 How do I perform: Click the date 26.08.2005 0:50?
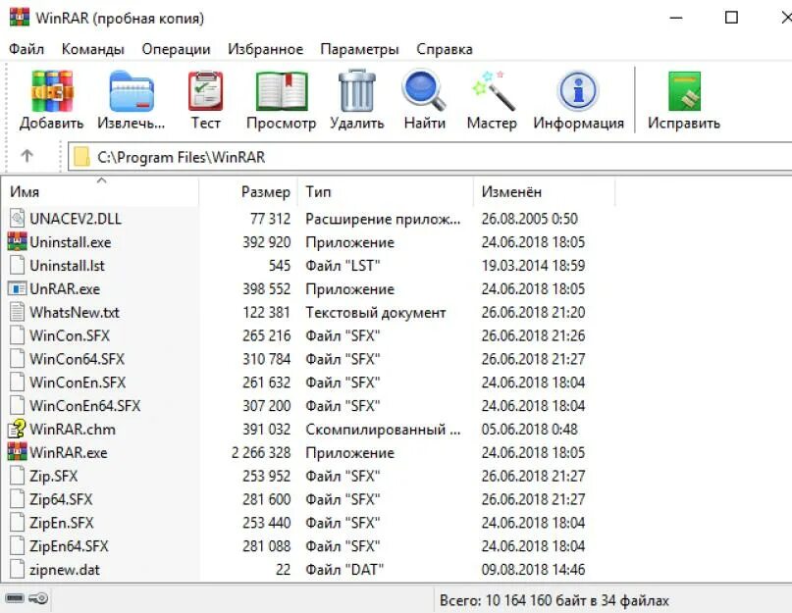coord(529,219)
